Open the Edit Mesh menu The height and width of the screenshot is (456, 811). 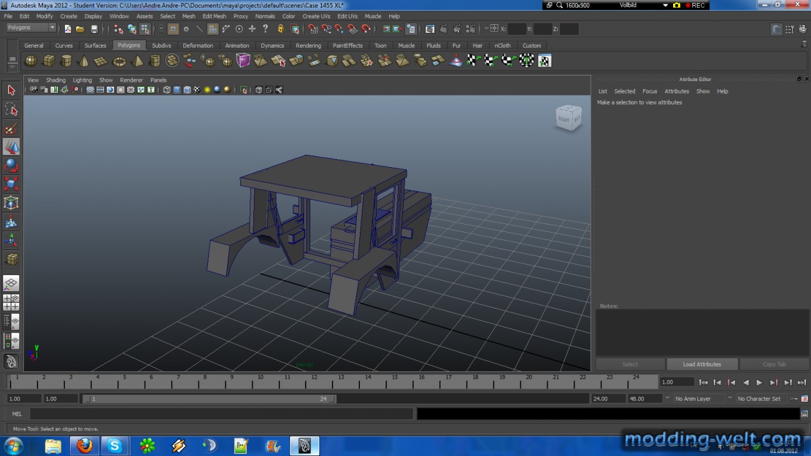[214, 16]
